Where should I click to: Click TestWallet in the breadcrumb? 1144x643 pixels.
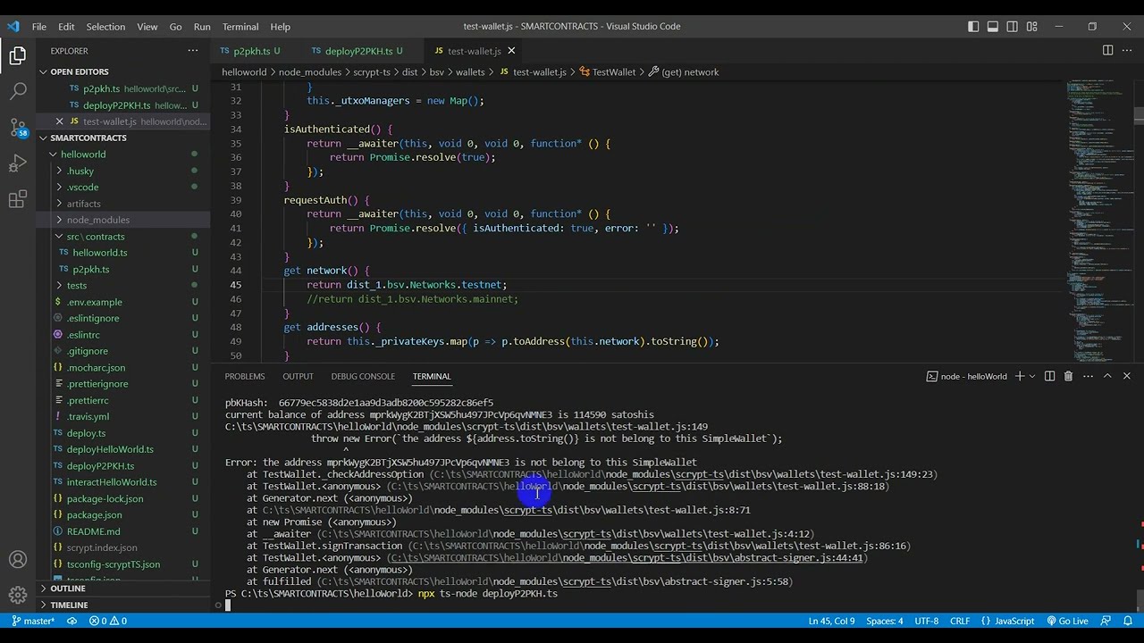(614, 72)
